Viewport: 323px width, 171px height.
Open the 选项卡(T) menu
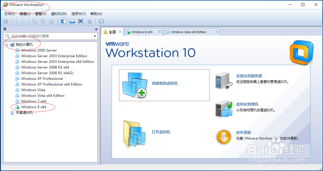pos(78,14)
